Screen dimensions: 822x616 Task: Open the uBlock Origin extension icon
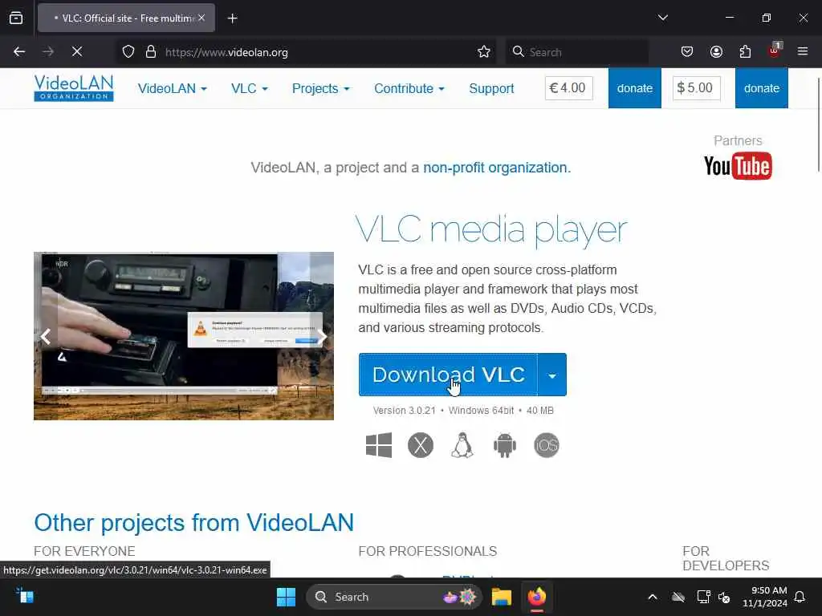point(775,51)
